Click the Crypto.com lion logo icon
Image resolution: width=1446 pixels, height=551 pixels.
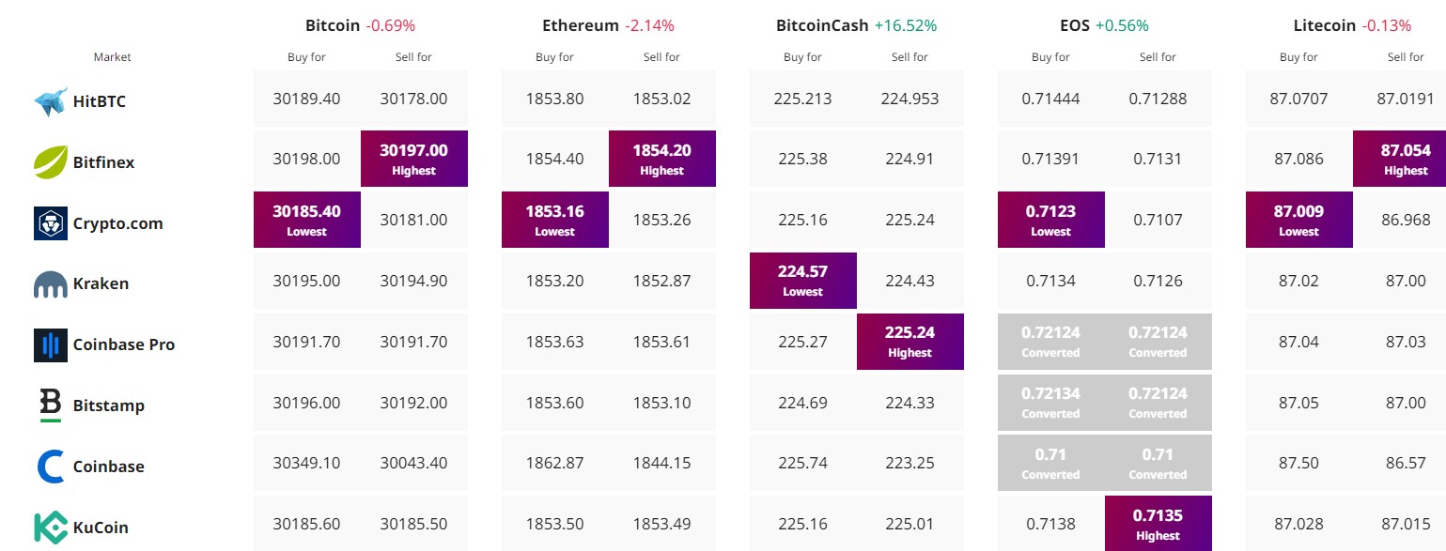tap(50, 223)
